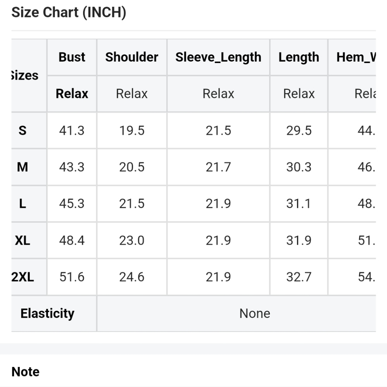Screen dimensions: 387x387
Task: Click the sleeve length value 21.7
Action: tap(218, 167)
